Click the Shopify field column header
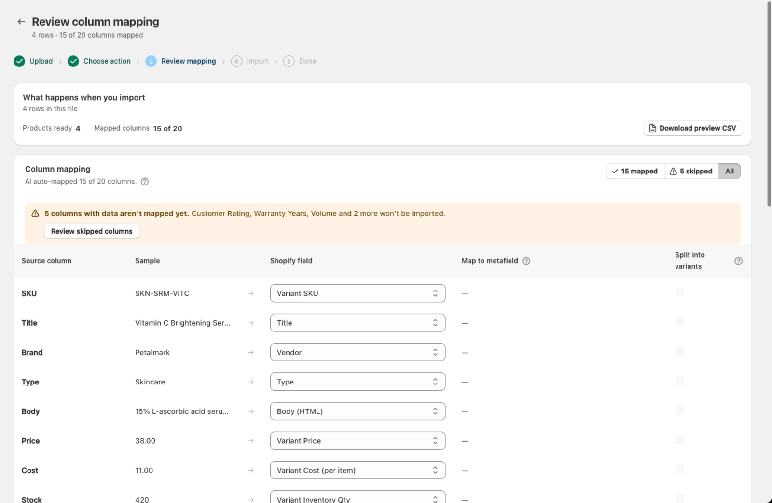 coord(291,261)
